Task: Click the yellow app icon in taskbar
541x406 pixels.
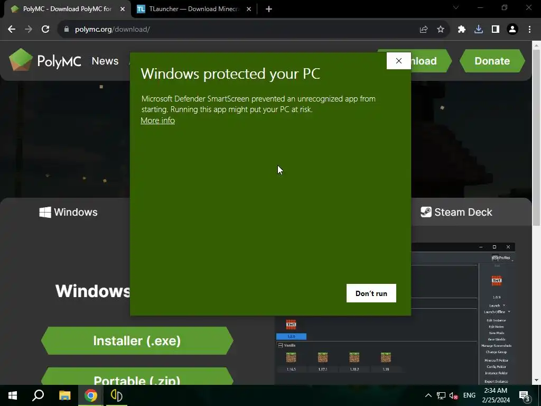Action: tap(117, 395)
